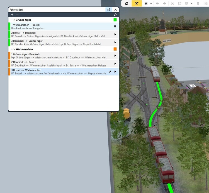
Task: Copy selection using the copy icon
Action: 180,3
